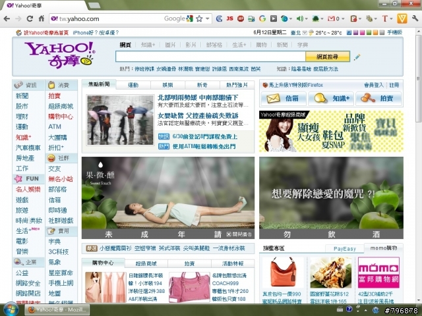422x316 pixels.
Task: Switch to the 新奇 news tab
Action: 202,85
